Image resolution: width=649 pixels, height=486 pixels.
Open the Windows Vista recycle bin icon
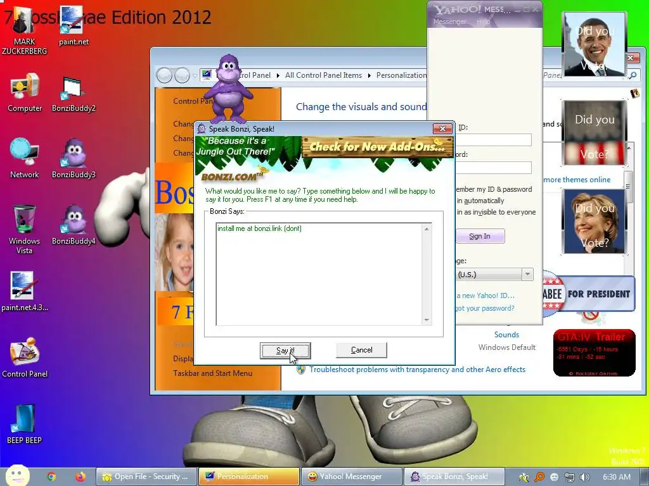[25, 230]
